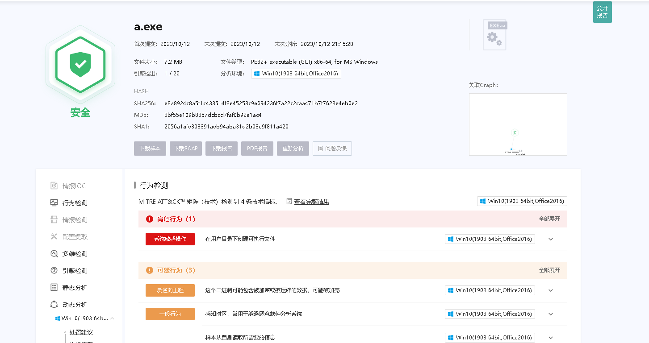The width and height of the screenshot is (649, 343).
Task: Expand the 在用户目录下创建可执行文件 row chevron
Action: click(551, 239)
